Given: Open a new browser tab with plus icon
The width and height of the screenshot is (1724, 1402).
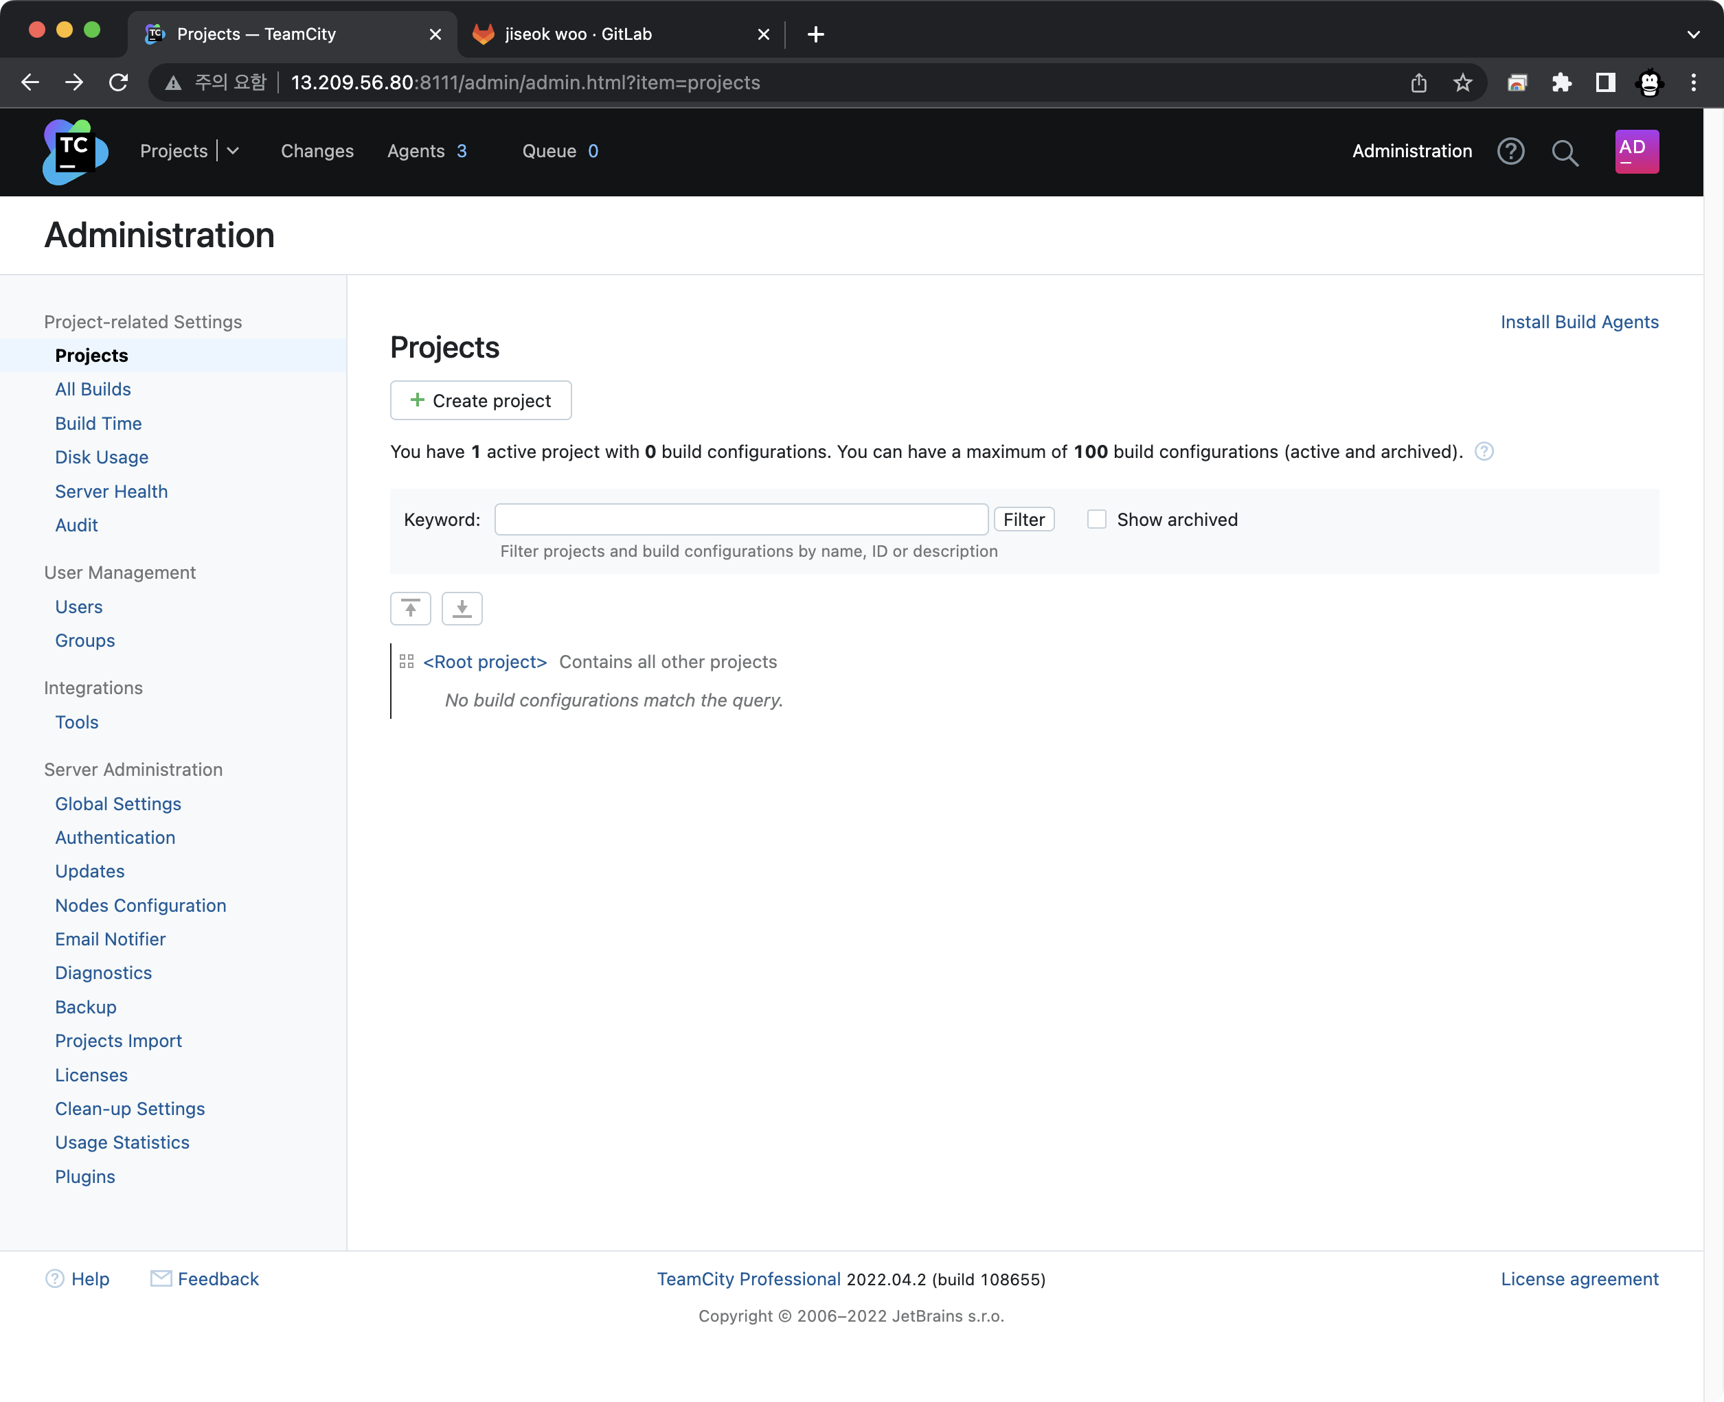Looking at the screenshot, I should (x=816, y=34).
